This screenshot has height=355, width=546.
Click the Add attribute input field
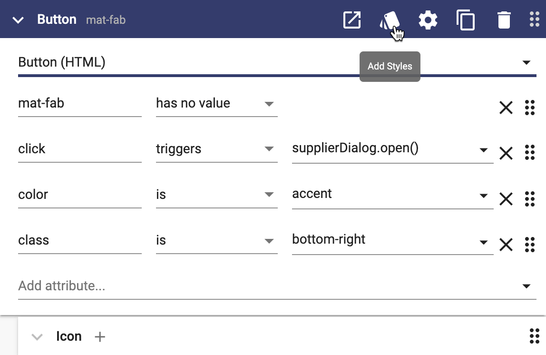(266, 286)
